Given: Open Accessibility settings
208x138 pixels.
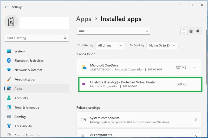Looking at the screenshot, I should pyautogui.click(x=37, y=126).
